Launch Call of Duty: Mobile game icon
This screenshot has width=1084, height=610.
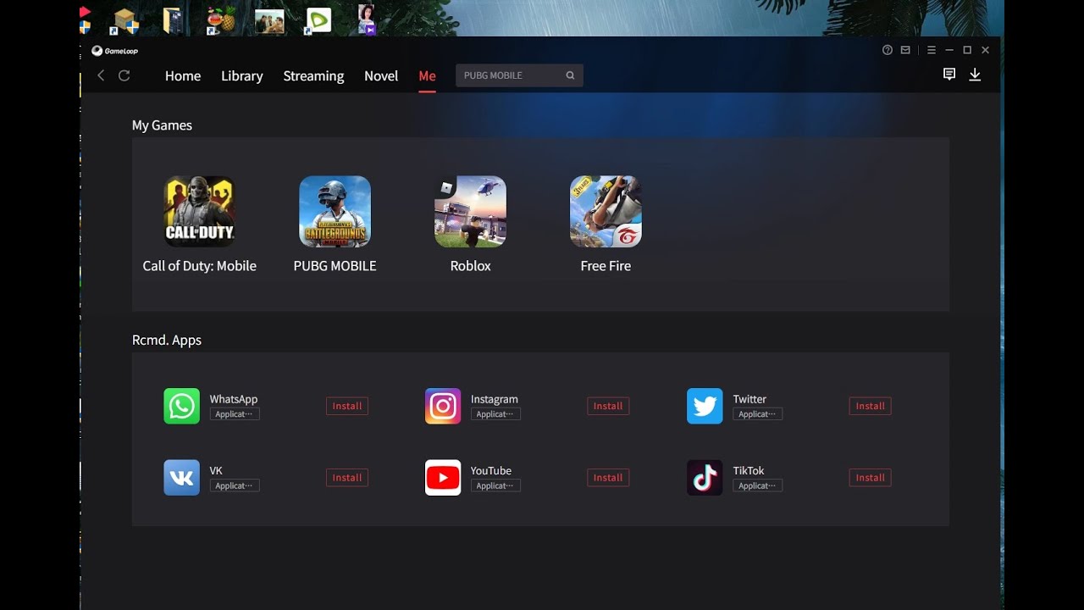point(199,212)
